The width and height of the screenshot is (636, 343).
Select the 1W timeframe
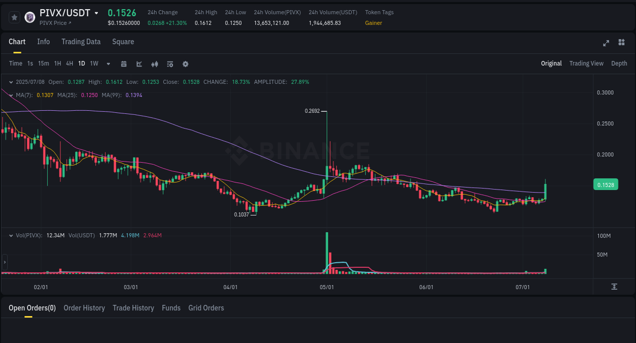[x=94, y=64]
